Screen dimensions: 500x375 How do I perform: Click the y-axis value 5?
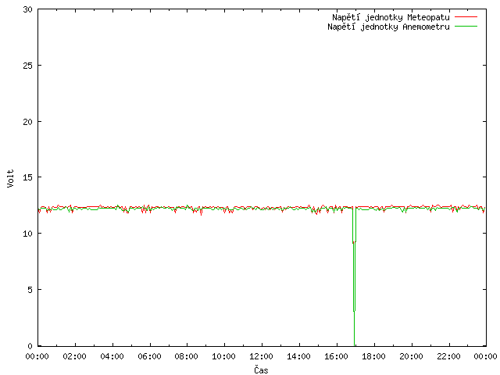click(x=30, y=290)
